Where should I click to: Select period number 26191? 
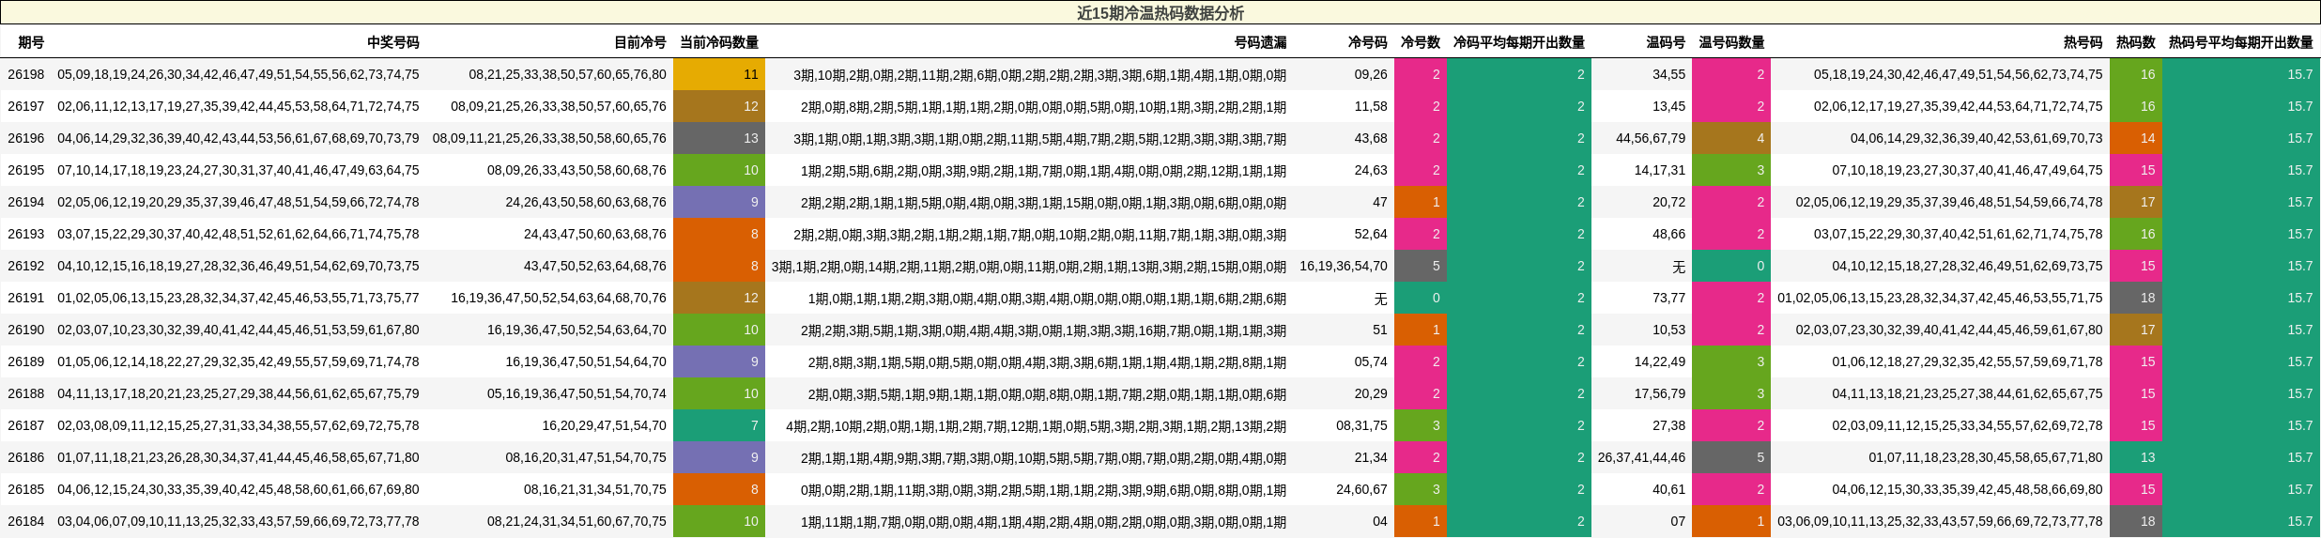pyautogui.click(x=26, y=298)
